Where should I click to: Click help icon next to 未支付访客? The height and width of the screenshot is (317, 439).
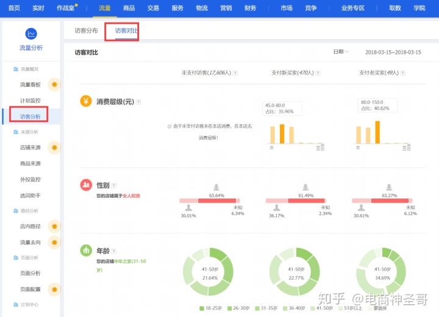tap(235, 73)
